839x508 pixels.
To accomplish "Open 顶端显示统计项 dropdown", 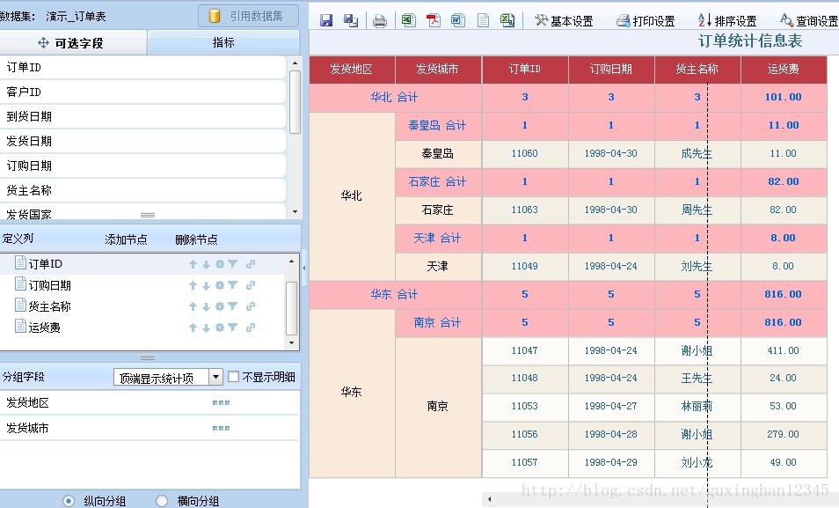I will 215,377.
